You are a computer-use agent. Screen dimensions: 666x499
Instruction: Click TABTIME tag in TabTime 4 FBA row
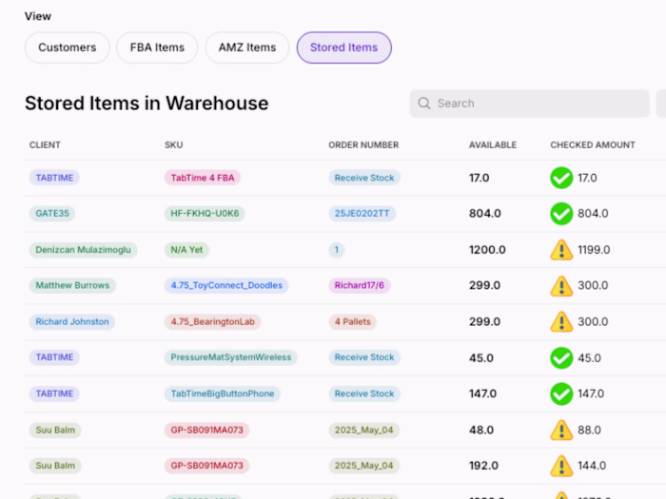pos(54,178)
